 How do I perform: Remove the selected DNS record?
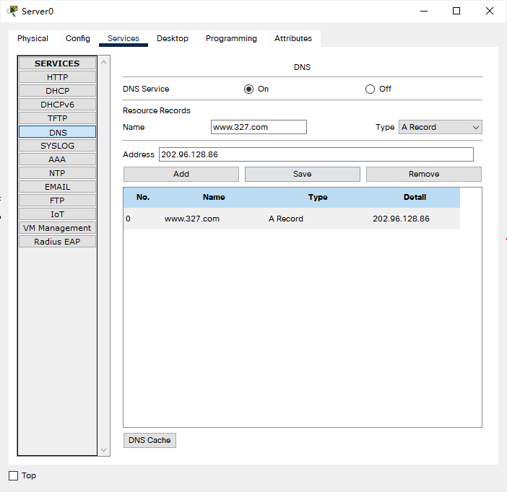click(423, 174)
